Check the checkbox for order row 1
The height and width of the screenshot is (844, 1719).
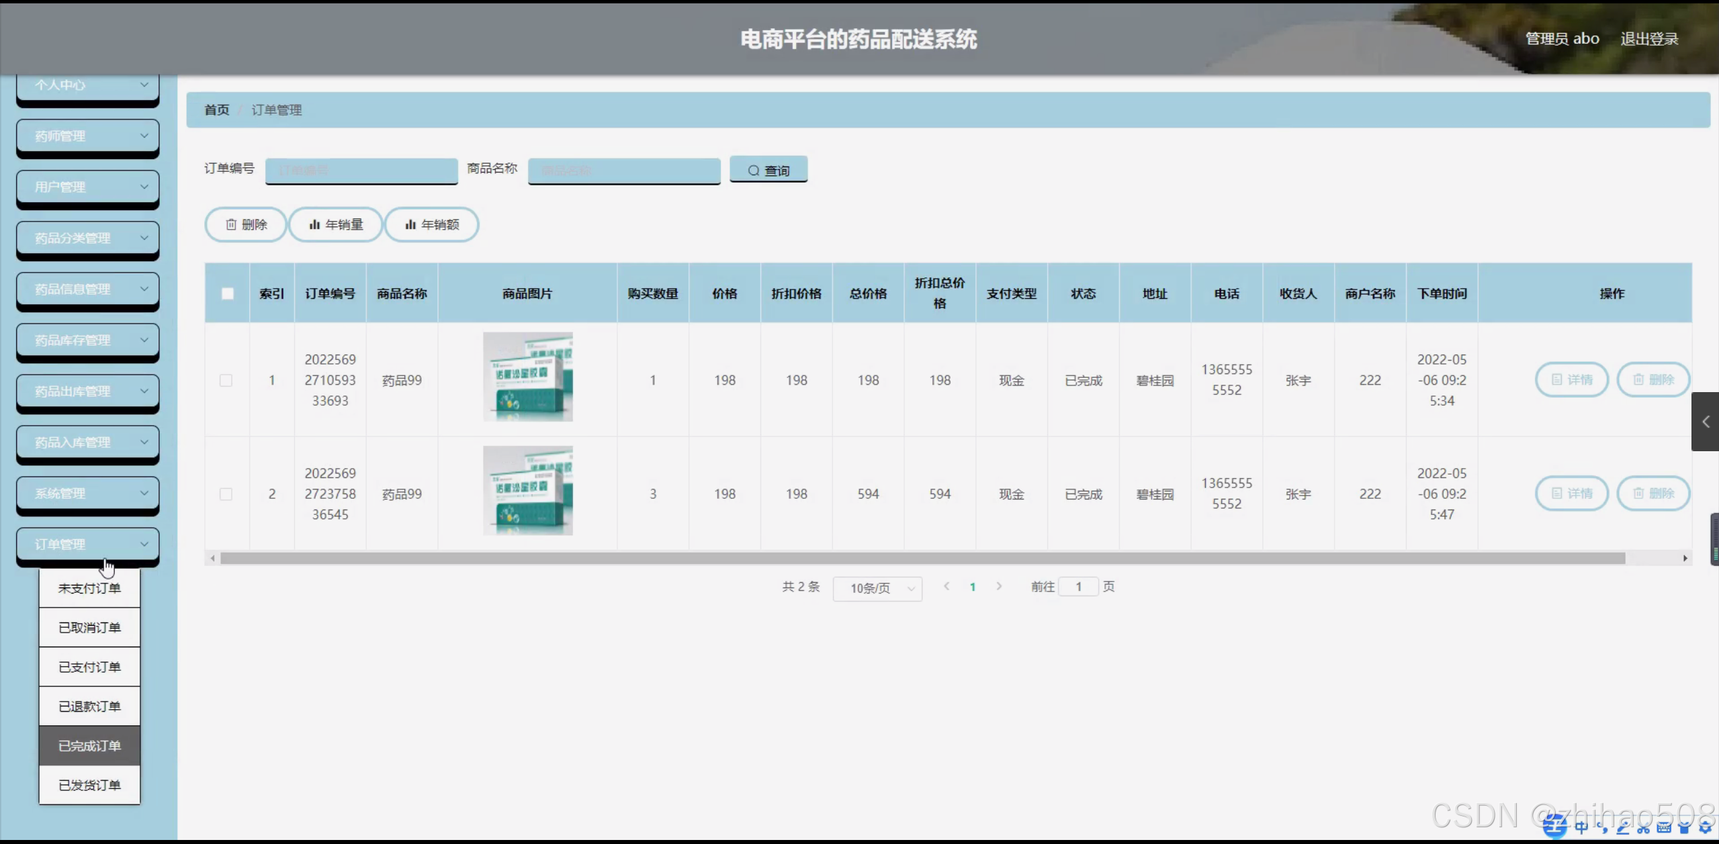(226, 380)
